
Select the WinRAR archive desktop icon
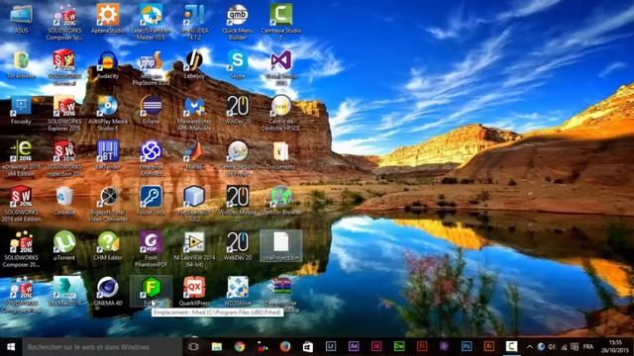(x=281, y=294)
